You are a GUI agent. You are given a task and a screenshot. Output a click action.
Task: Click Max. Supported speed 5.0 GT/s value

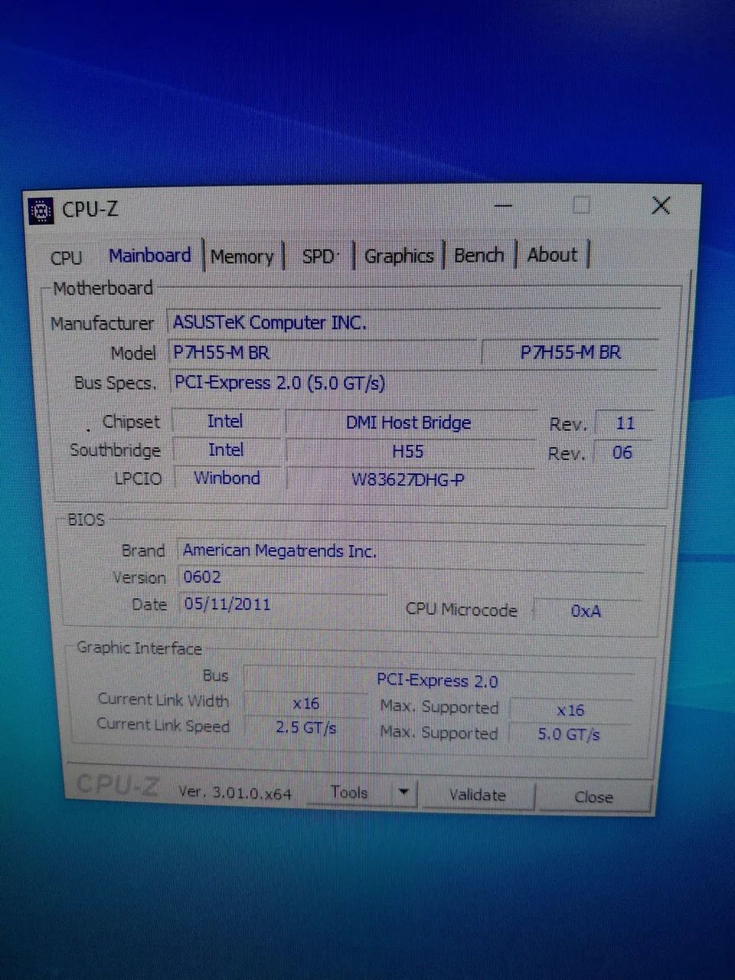[569, 734]
